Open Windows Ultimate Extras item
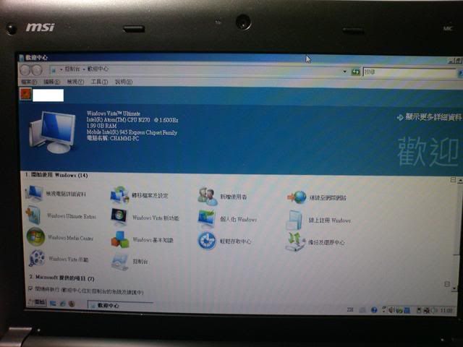This screenshot has width=463, height=347. coord(61,215)
